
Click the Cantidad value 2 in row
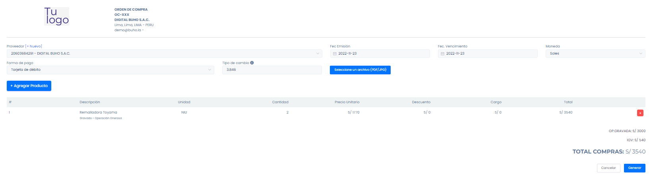click(x=287, y=113)
